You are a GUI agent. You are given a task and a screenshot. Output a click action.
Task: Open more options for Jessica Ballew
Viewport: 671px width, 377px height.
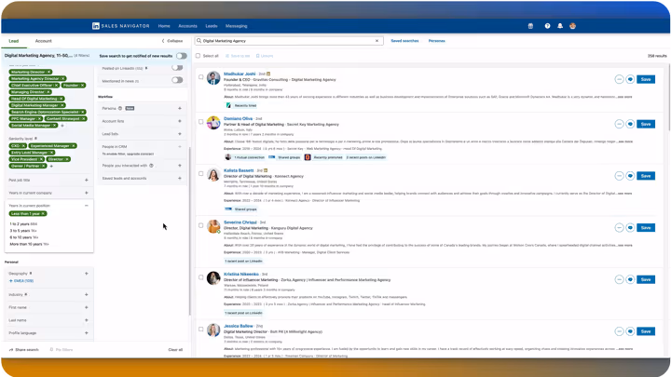[619, 331]
